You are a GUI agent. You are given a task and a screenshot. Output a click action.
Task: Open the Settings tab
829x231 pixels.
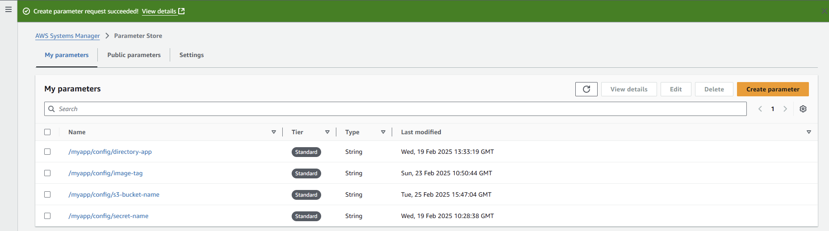pyautogui.click(x=191, y=55)
